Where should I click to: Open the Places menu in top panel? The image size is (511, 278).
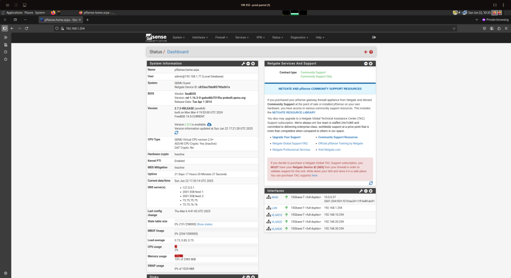tap(28, 12)
